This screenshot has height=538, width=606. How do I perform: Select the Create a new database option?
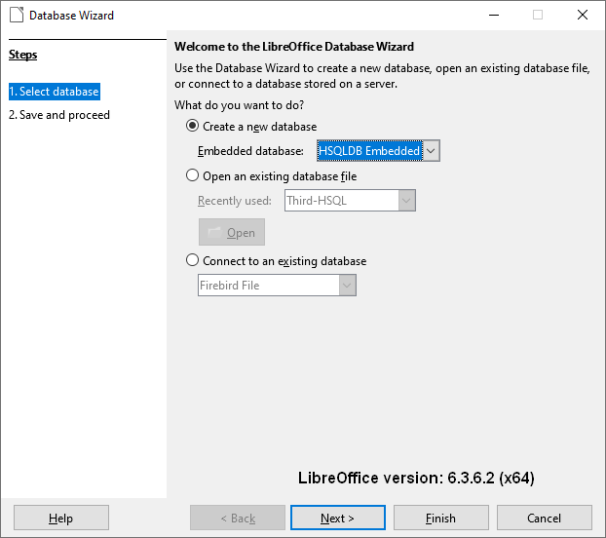tap(192, 127)
